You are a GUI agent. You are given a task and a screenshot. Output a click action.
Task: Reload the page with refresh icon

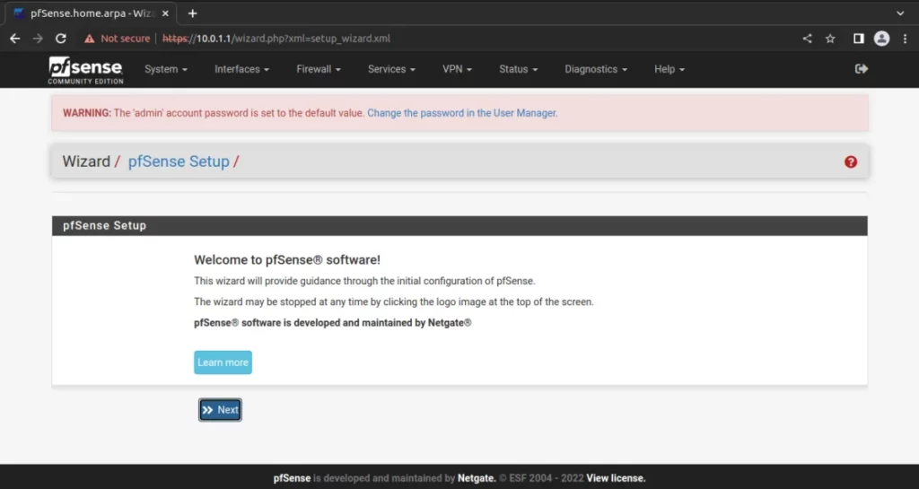point(60,39)
